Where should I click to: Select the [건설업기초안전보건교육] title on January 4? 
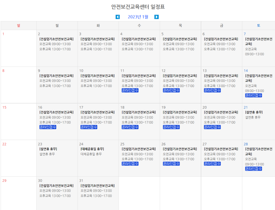coord(139,39)
